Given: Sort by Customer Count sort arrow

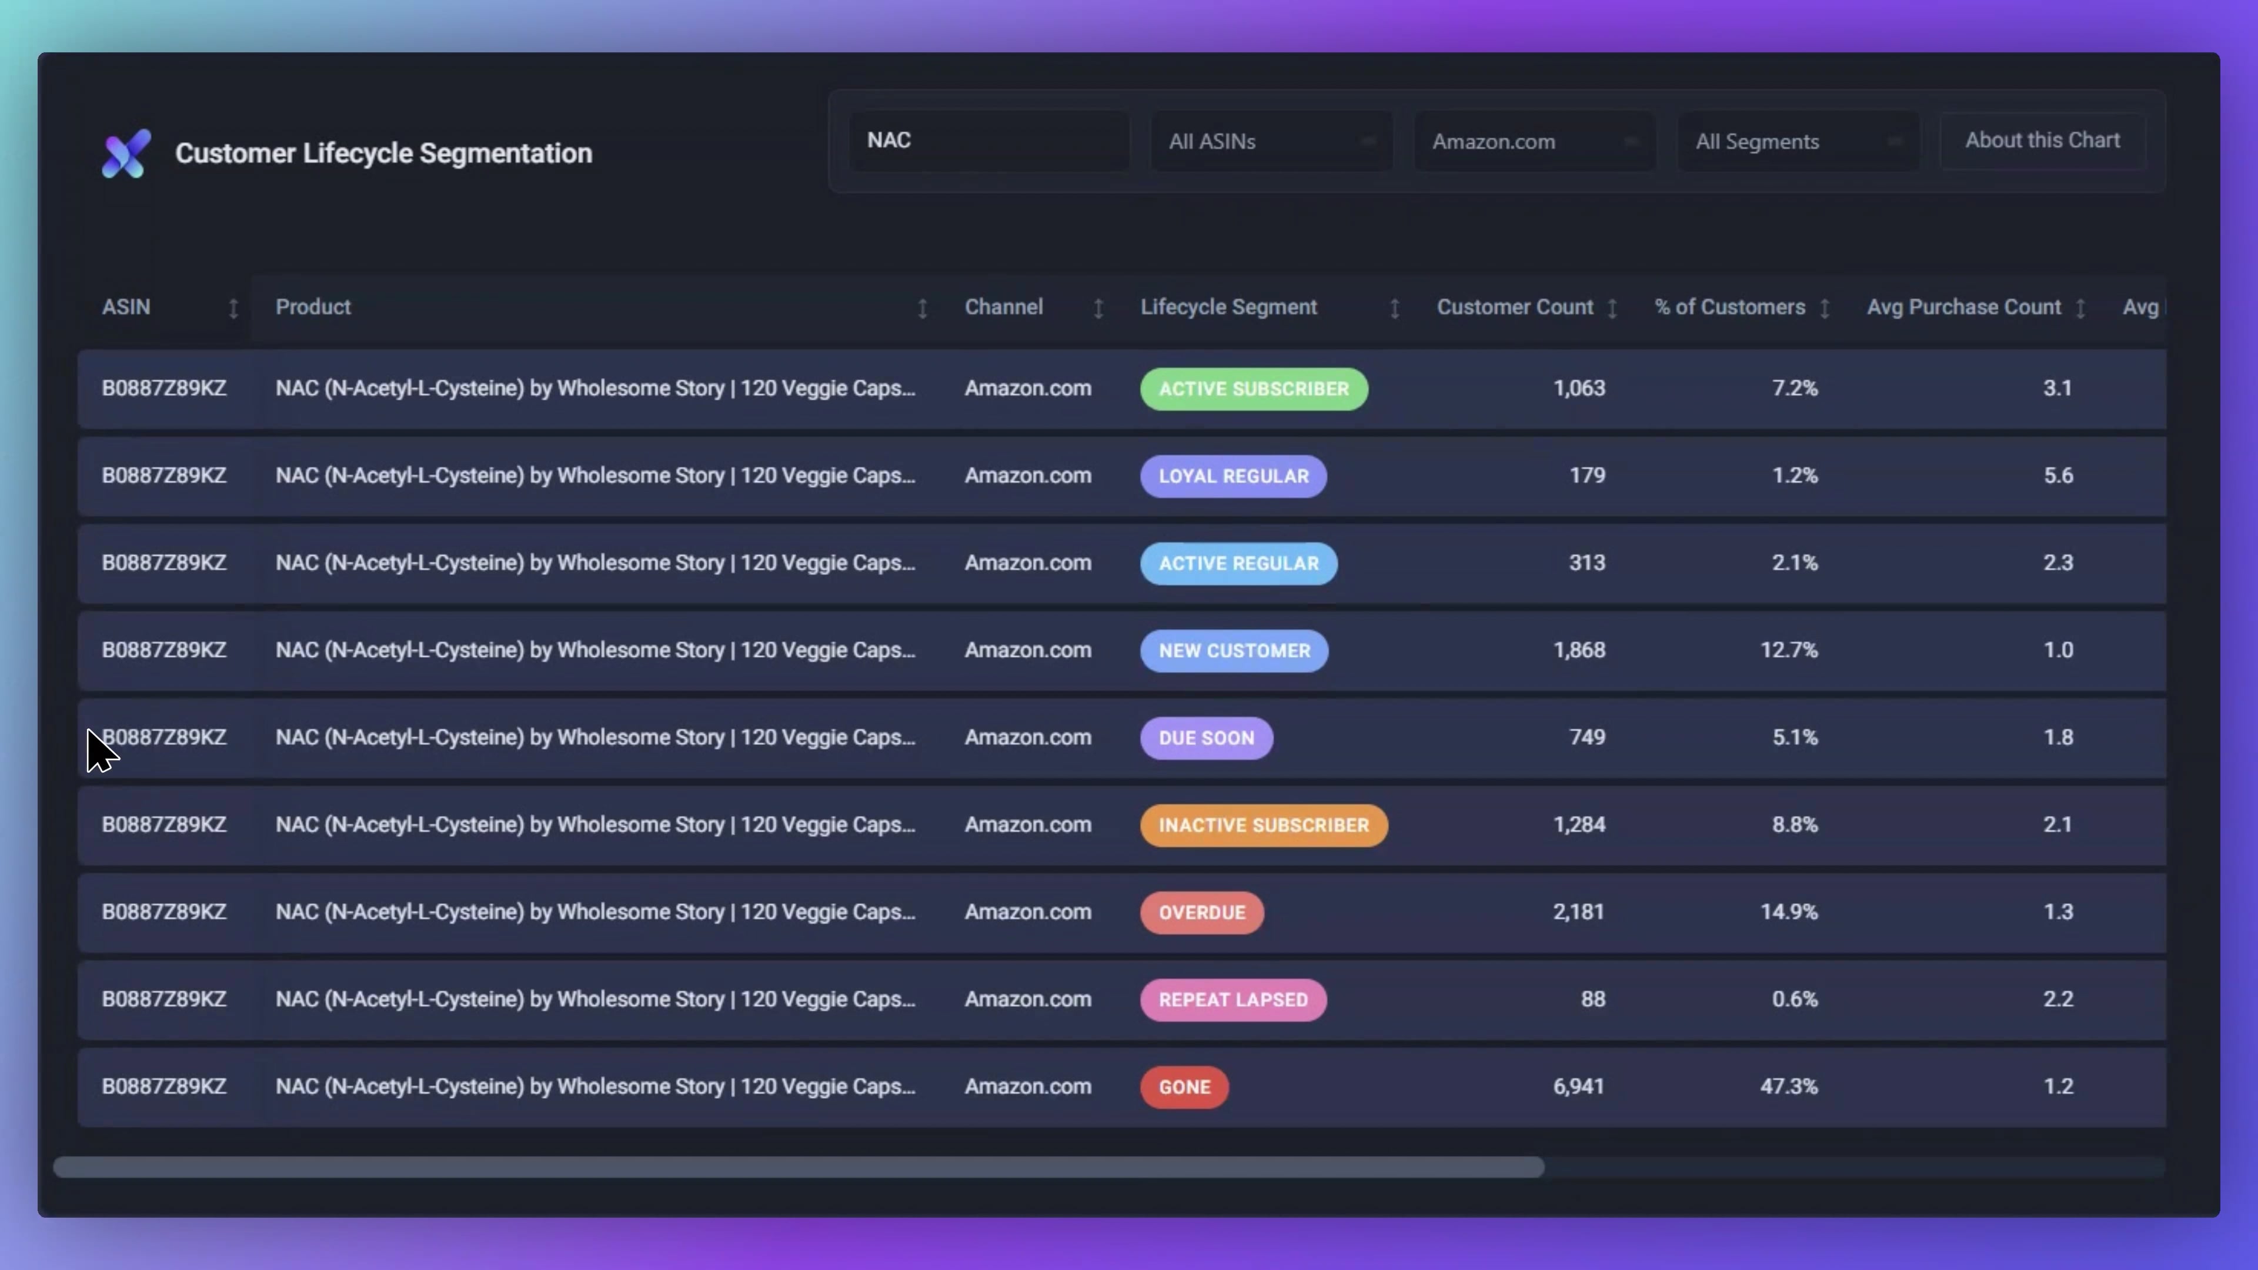Looking at the screenshot, I should 1612,308.
